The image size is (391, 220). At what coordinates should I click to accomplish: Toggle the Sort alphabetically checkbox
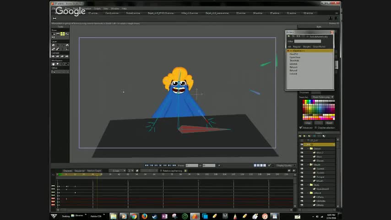click(308, 37)
